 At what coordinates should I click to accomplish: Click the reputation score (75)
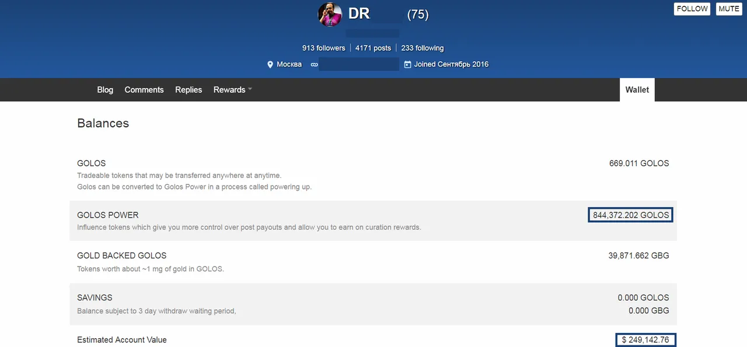pos(418,15)
